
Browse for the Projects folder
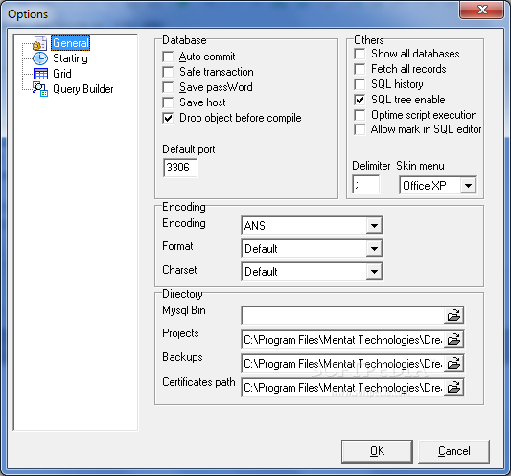pos(453,339)
